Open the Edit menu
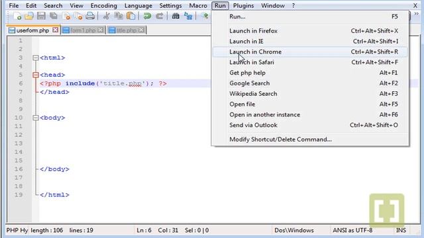The height and width of the screenshot is (238, 424). (31, 5)
